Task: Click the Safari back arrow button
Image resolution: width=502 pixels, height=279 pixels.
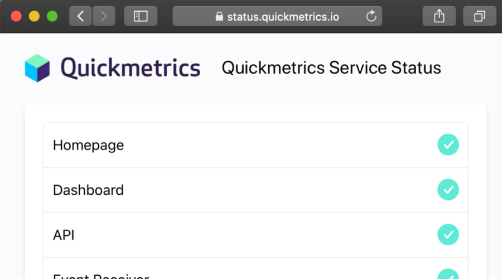Action: [x=80, y=16]
